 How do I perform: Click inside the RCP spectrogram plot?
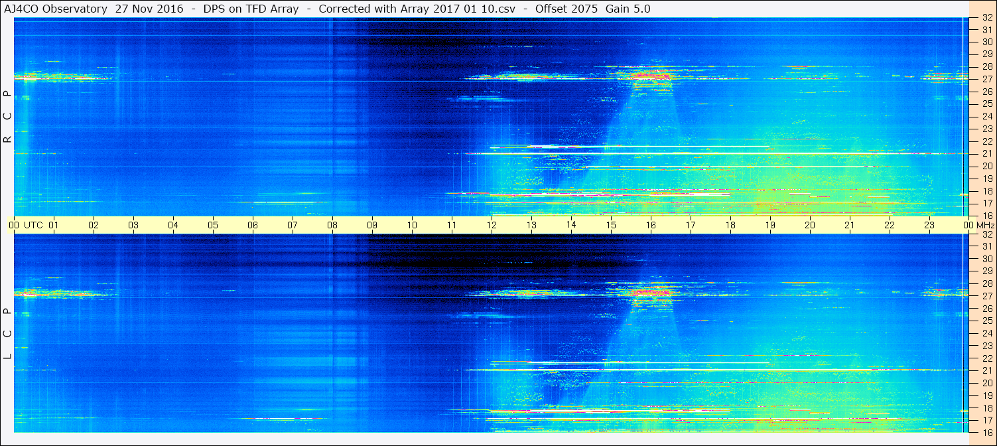pos(491,117)
